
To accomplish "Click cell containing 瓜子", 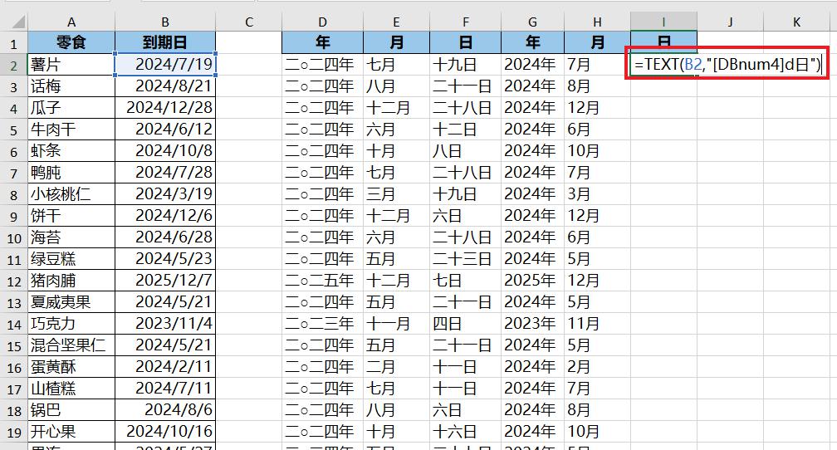I will point(71,108).
